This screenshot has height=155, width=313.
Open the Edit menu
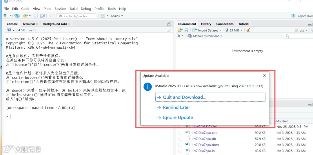[x=15, y=9]
